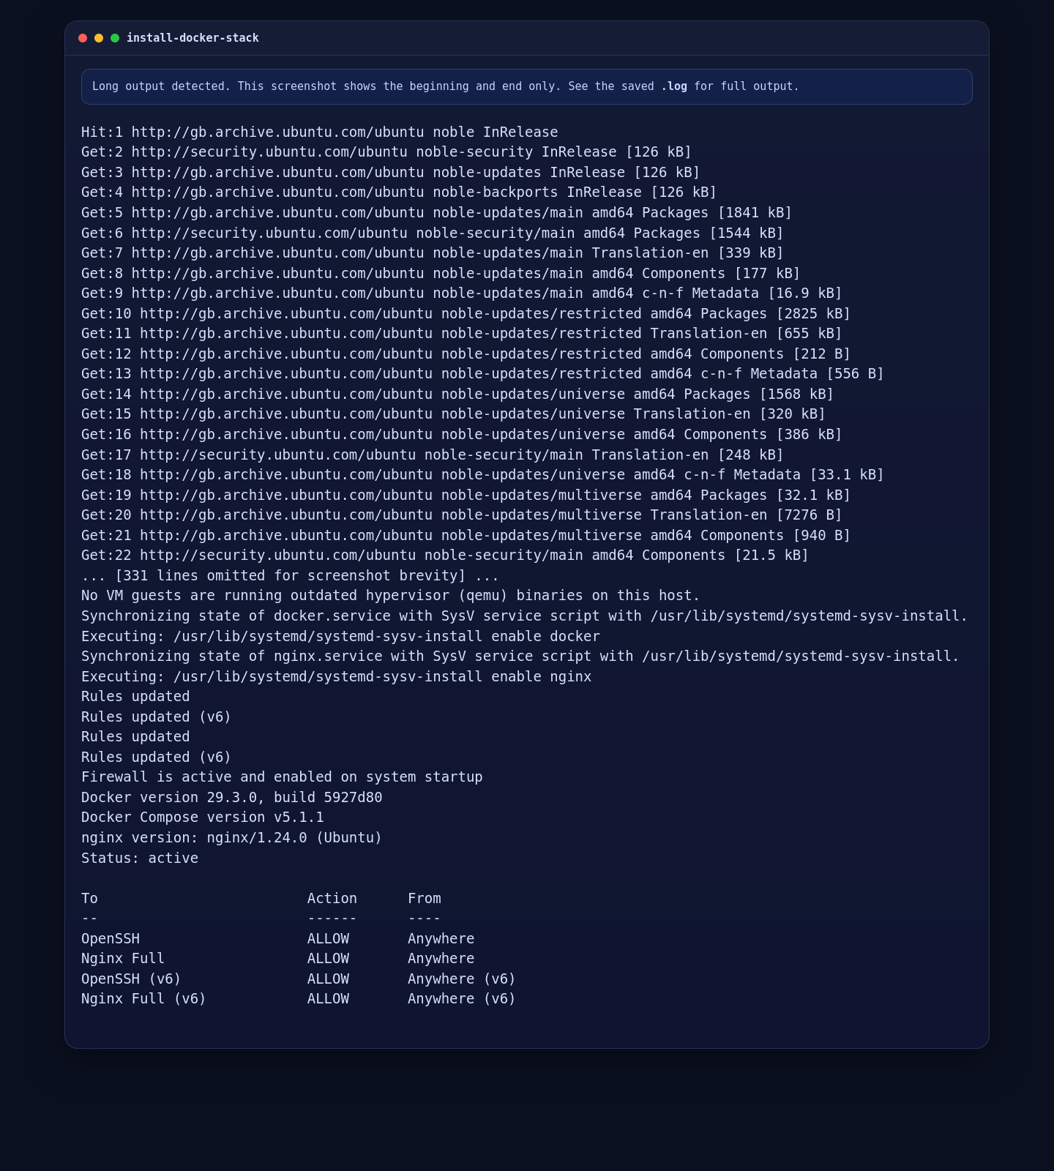Viewport: 1054px width, 1171px height.
Task: Click the '331 lines omitted' marker line
Action: (291, 576)
